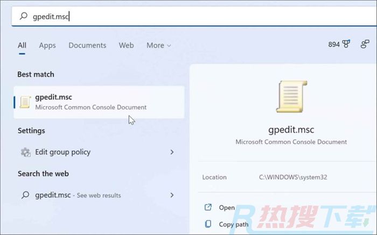
Task: Click the Location label in preview pane
Action: pos(214,177)
